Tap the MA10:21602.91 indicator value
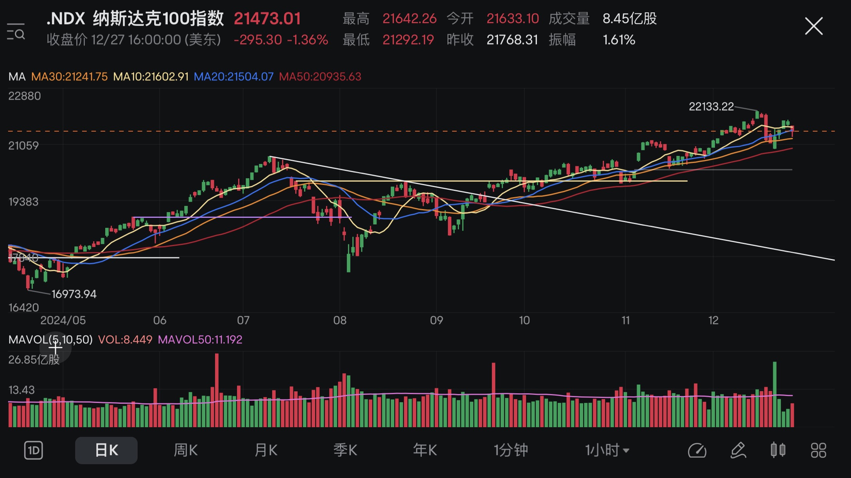The height and width of the screenshot is (478, 851). (151, 77)
